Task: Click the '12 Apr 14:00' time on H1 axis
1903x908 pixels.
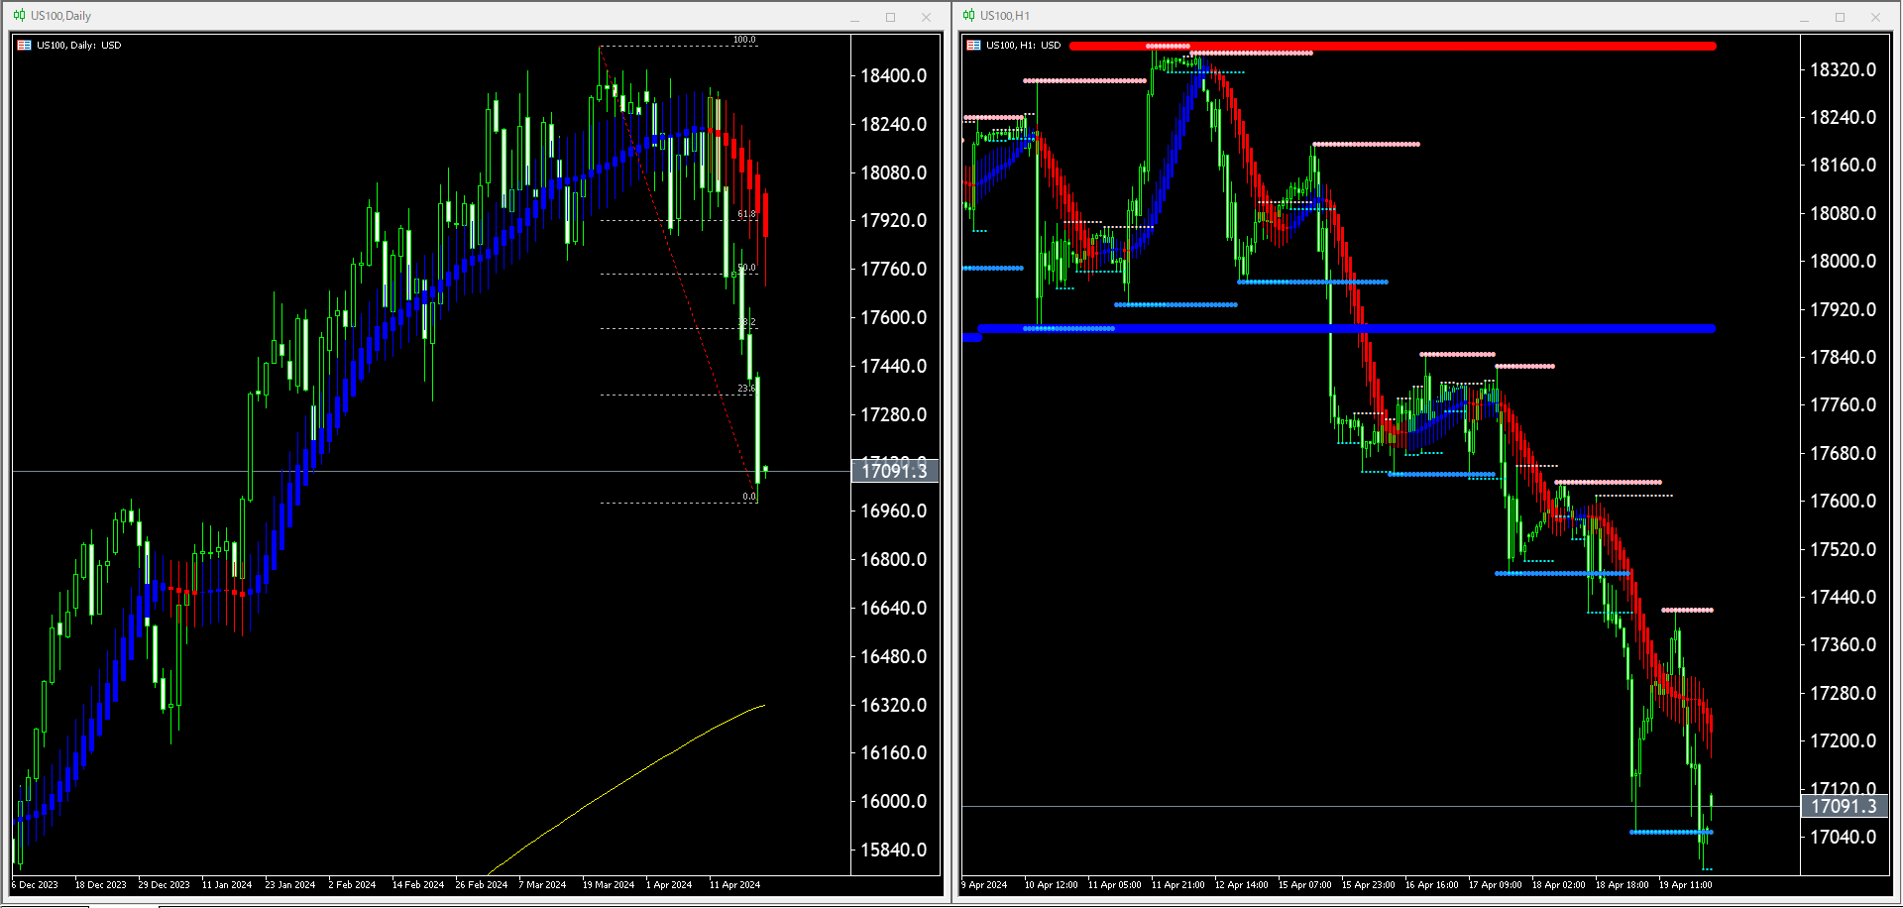Action: click(x=1241, y=884)
